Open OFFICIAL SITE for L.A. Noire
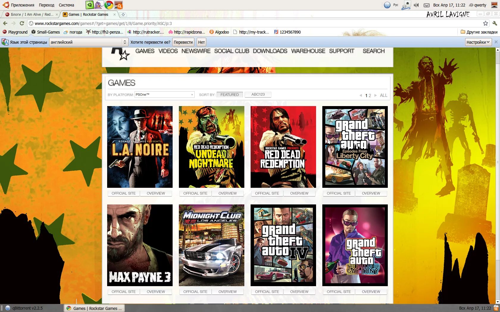 click(124, 193)
